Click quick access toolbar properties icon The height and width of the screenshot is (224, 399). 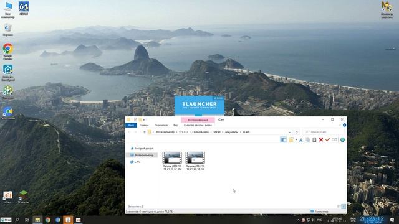[135, 119]
